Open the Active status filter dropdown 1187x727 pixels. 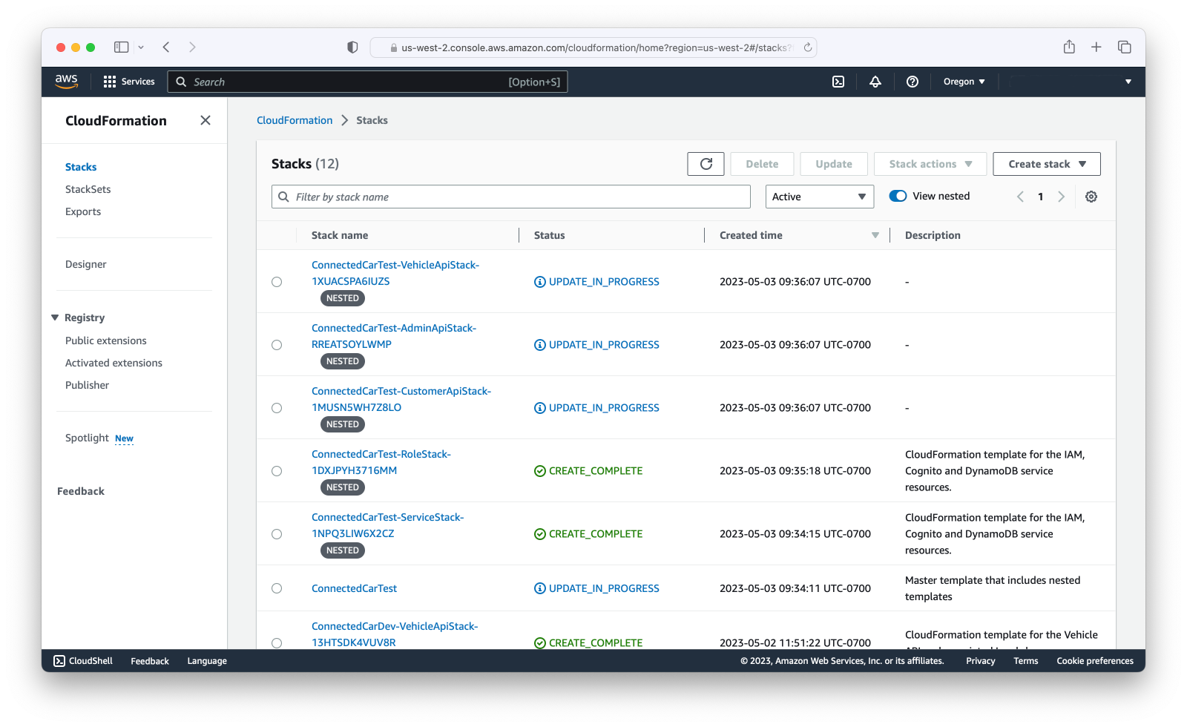pos(820,197)
